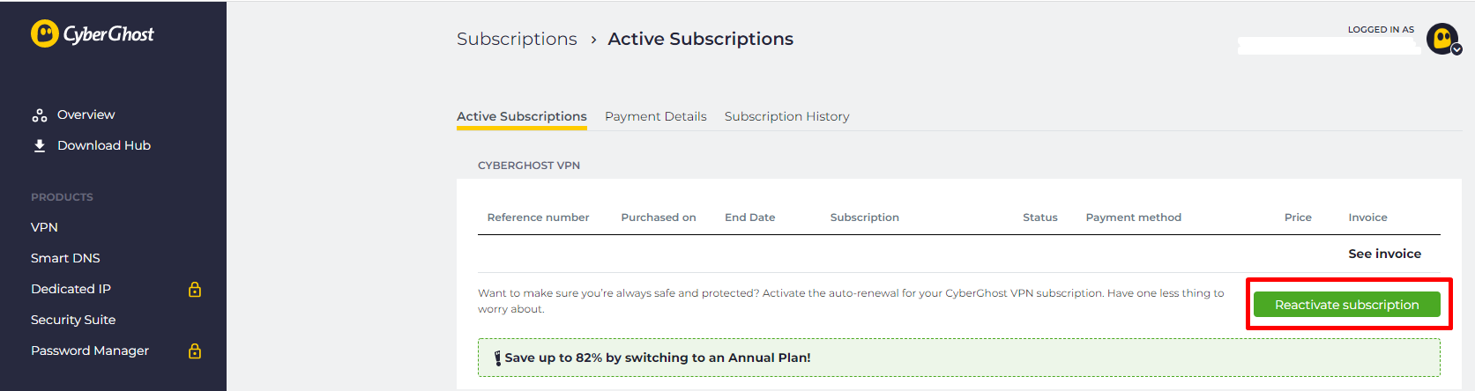Click the lock icon beside Dedicated IP
Viewport: 1475px width, 391px height.
195,289
